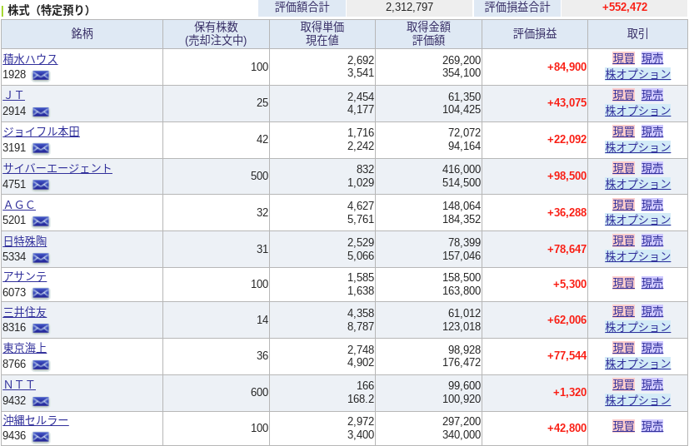Click 現買 for ＡＧＣ
This screenshot has height=446, width=689.
623,205
